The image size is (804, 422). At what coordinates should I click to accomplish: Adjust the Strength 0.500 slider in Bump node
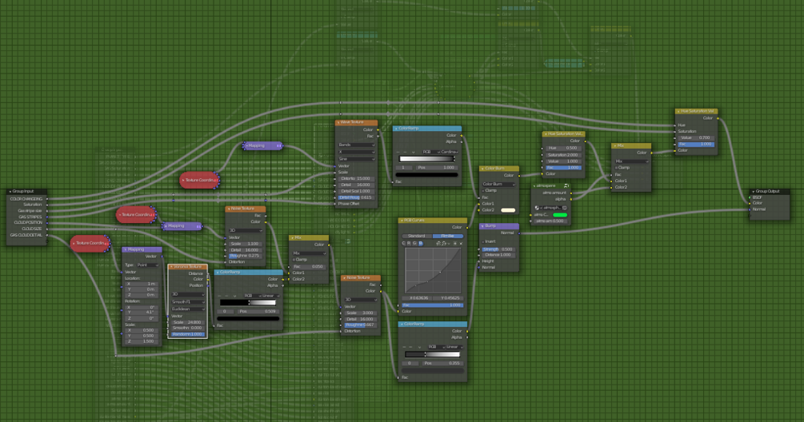coord(498,249)
